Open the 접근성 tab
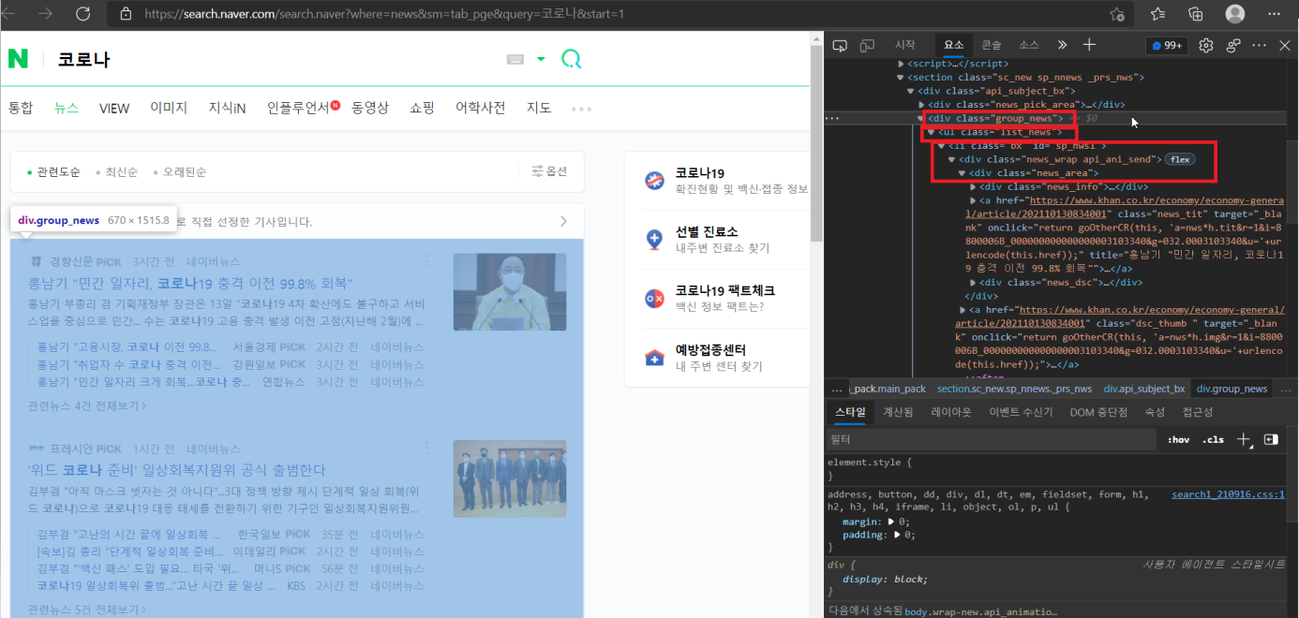Screen dimensions: 1299x618 (x=1197, y=412)
